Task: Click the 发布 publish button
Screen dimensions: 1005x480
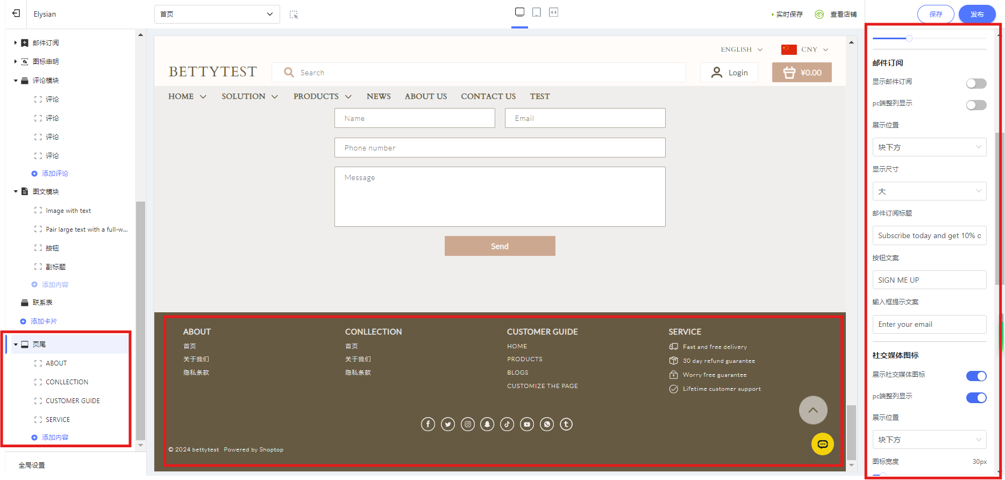Action: [977, 15]
